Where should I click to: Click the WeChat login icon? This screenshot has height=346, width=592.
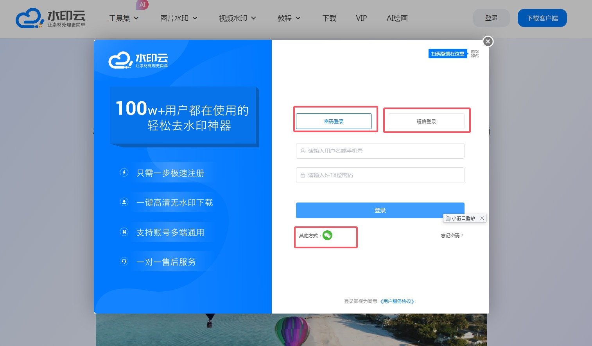click(x=327, y=235)
